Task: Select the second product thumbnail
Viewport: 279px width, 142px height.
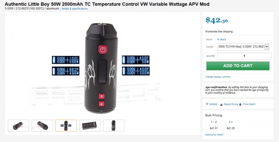Action: tap(42, 126)
